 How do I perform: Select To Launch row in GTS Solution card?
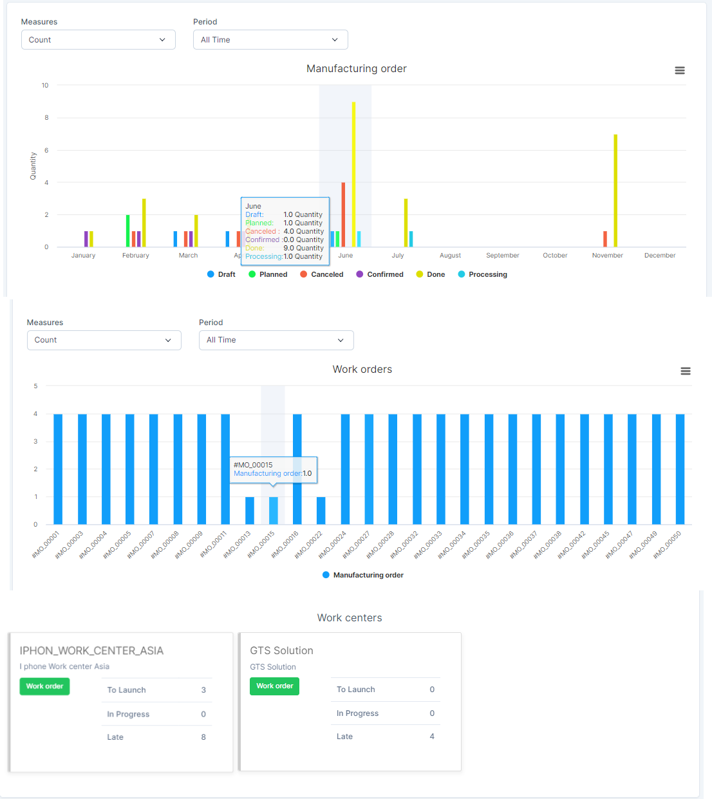[385, 690]
